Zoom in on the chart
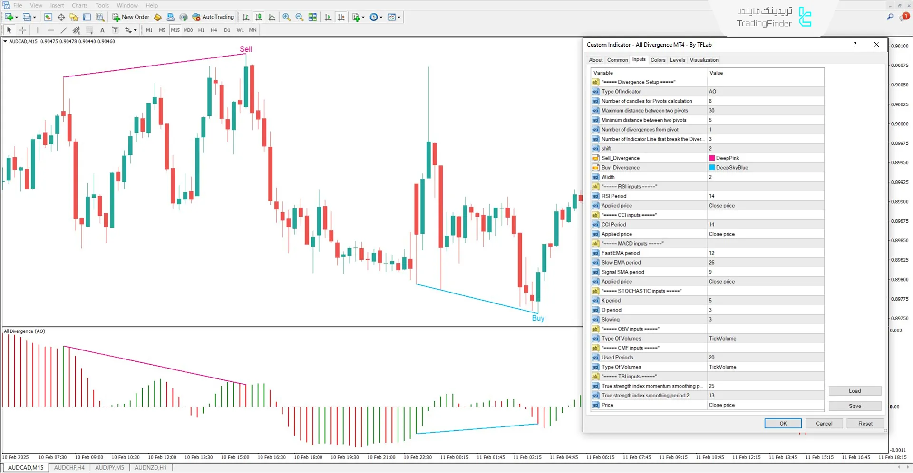Screen dimensions: 913x473 (286, 17)
